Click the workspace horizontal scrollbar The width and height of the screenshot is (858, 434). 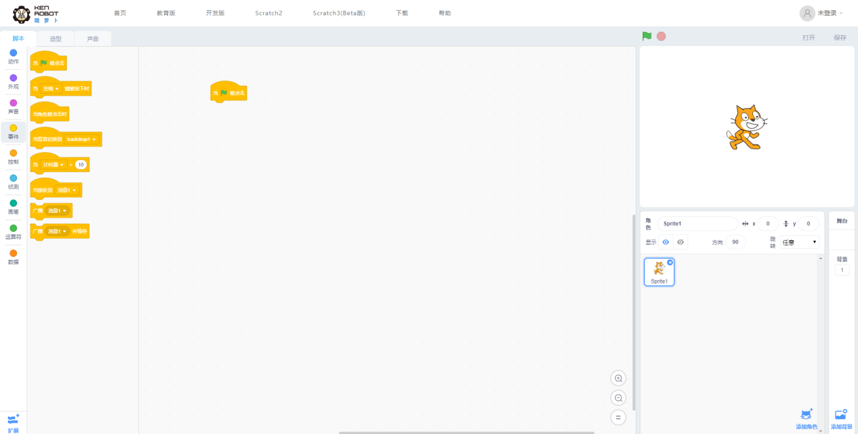466,433
